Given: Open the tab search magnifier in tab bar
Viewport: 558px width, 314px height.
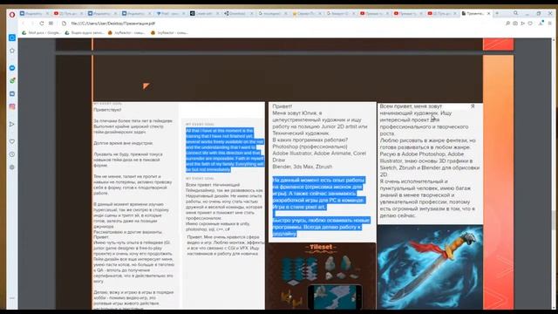Looking at the screenshot, I should (515, 13).
